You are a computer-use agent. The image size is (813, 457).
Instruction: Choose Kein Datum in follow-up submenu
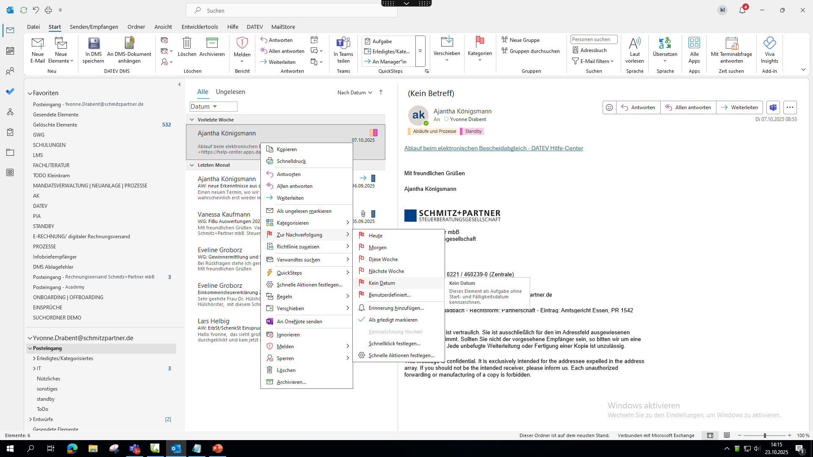pyautogui.click(x=398, y=283)
